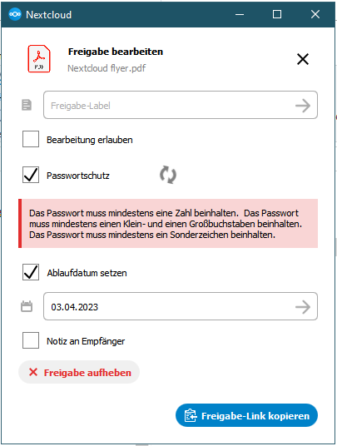
Task: Click the calendar icon beside date
Action: pos(27,306)
